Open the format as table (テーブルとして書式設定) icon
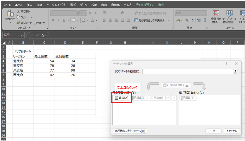 tap(229, 14)
